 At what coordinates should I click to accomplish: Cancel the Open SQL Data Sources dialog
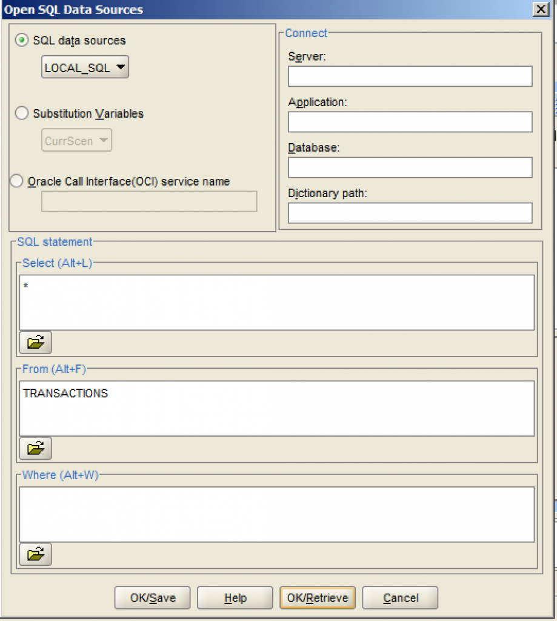click(x=400, y=597)
